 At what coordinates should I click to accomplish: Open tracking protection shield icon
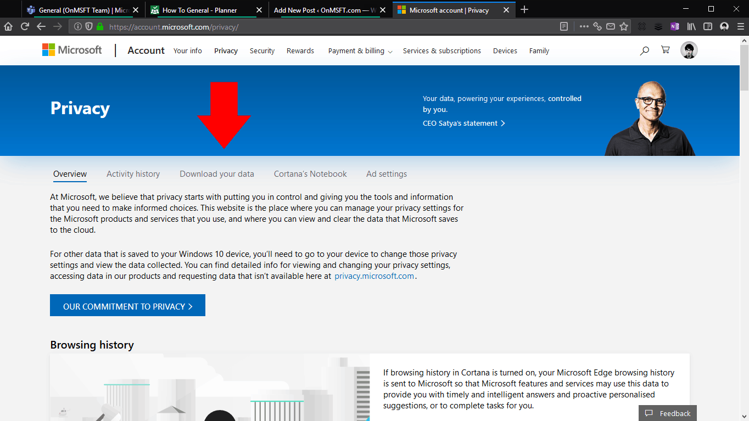(88, 26)
